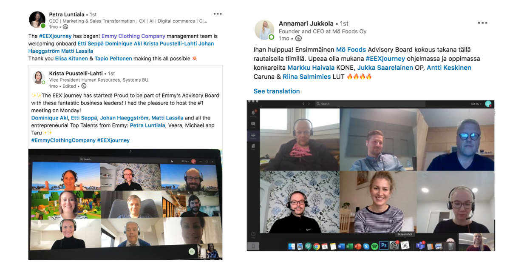This screenshot has height=267, width=510.
Task: Open Teams profile avatar beside EEX Oy
Action: 488,104
